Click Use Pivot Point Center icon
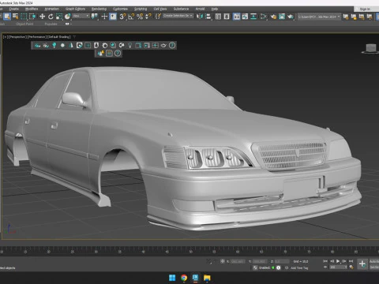Image resolution: width=379 pixels, height=284 pixels. [x=95, y=17]
